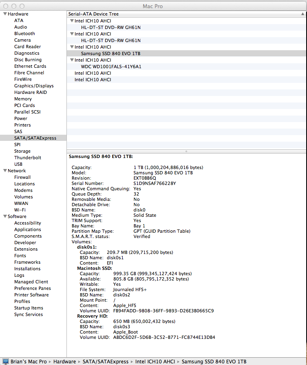Image resolution: width=307 pixels, height=365 pixels.
Task: Open Developer information
Action: click(25, 243)
